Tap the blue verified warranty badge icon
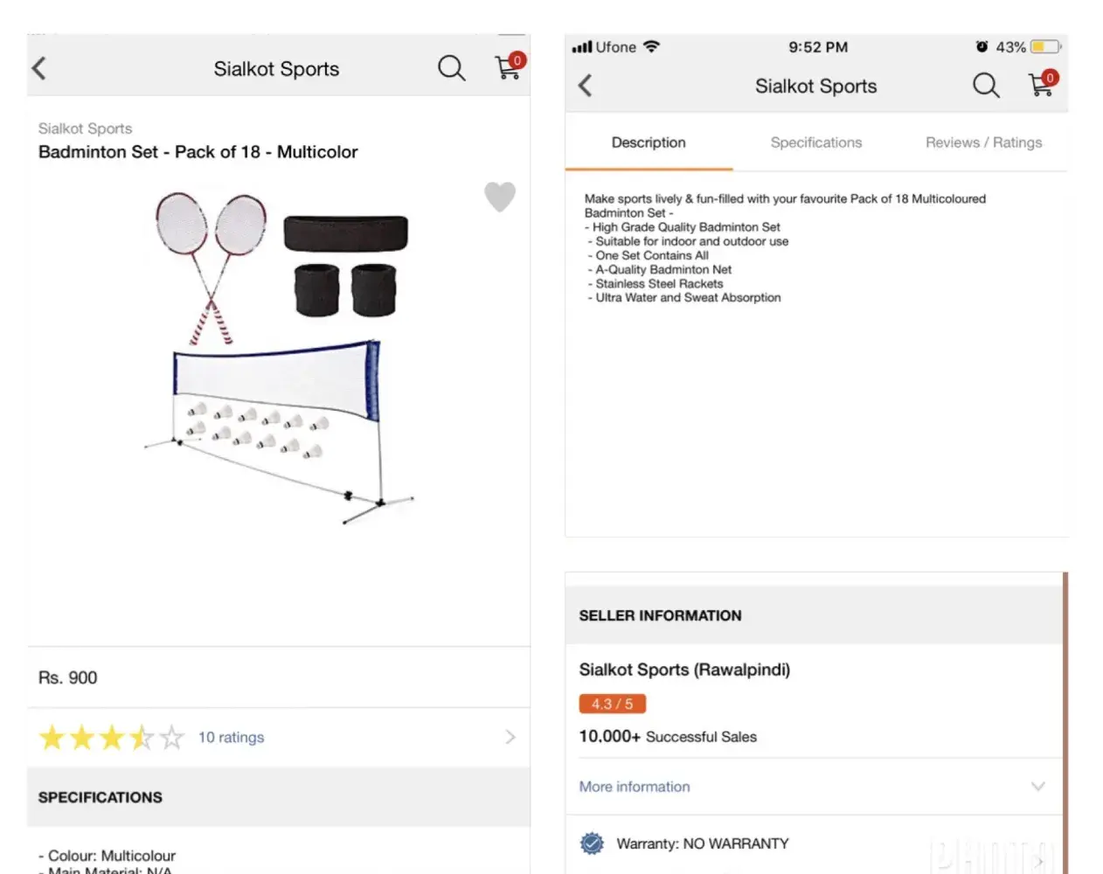Viewport: 1103px width, 874px height. point(592,843)
